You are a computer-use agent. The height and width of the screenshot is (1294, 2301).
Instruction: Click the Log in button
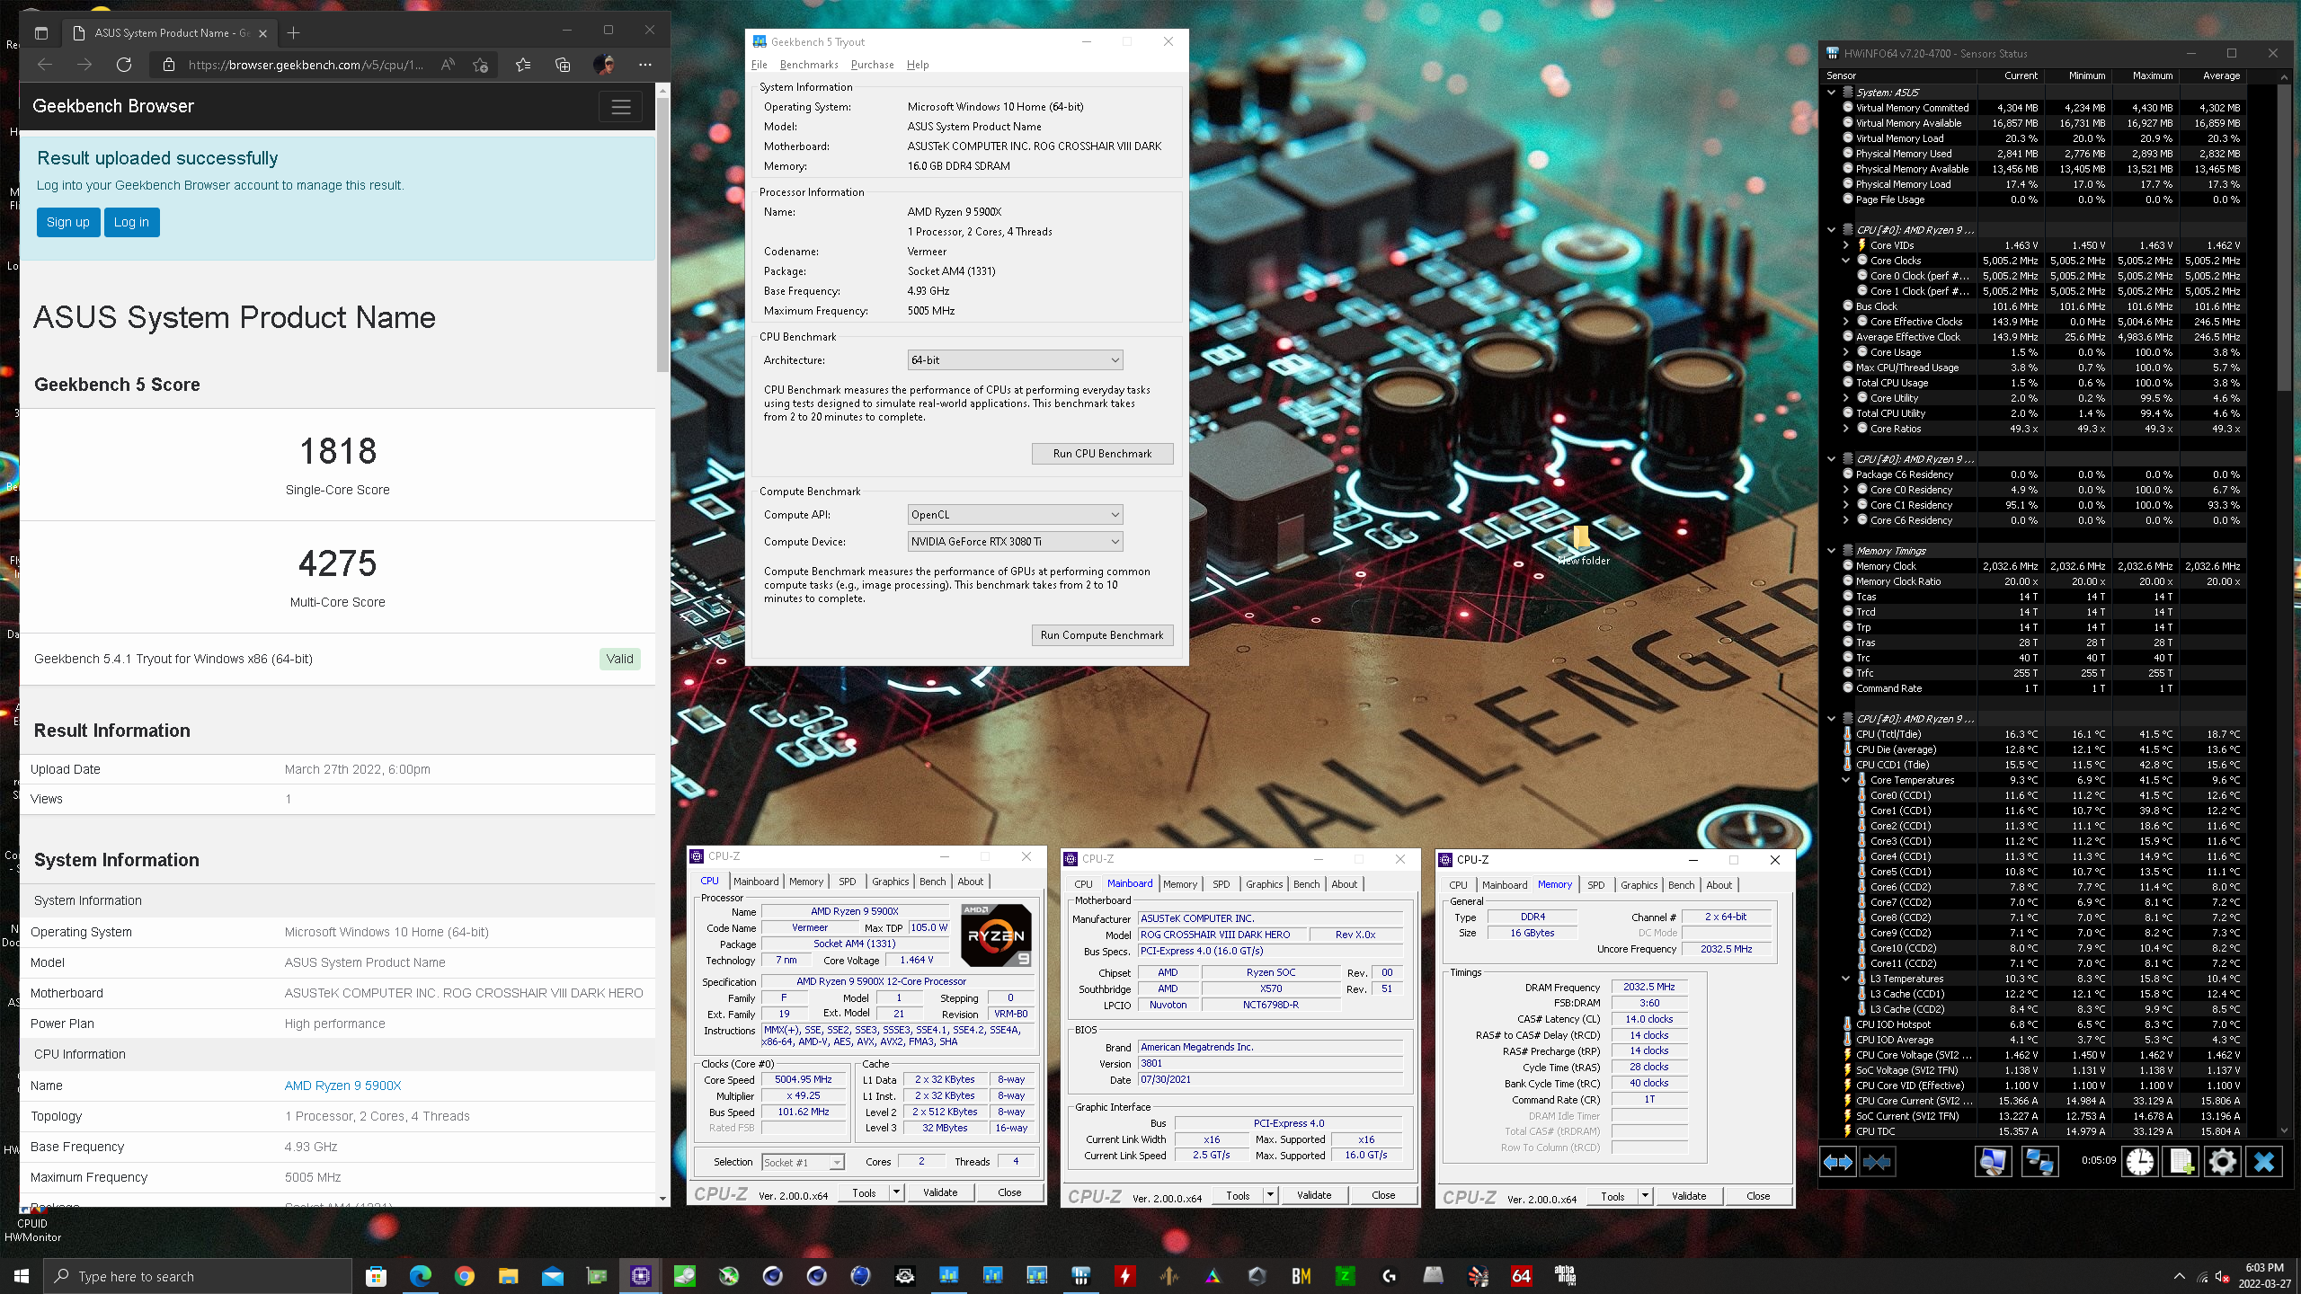131,222
